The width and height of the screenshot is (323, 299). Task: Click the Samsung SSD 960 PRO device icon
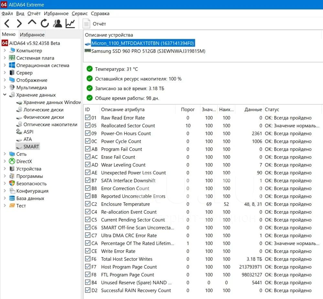pyautogui.click(x=88, y=51)
